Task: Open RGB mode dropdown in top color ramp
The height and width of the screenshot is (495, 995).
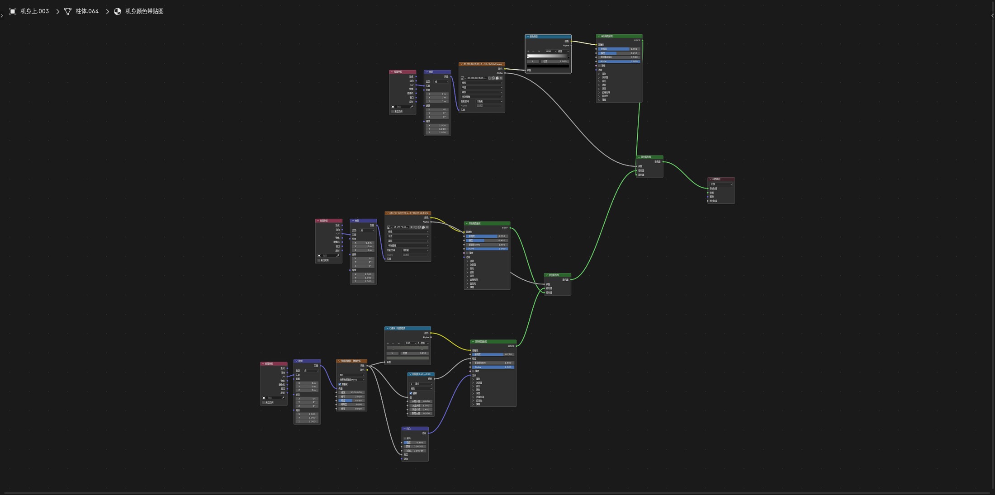Action: click(551, 51)
